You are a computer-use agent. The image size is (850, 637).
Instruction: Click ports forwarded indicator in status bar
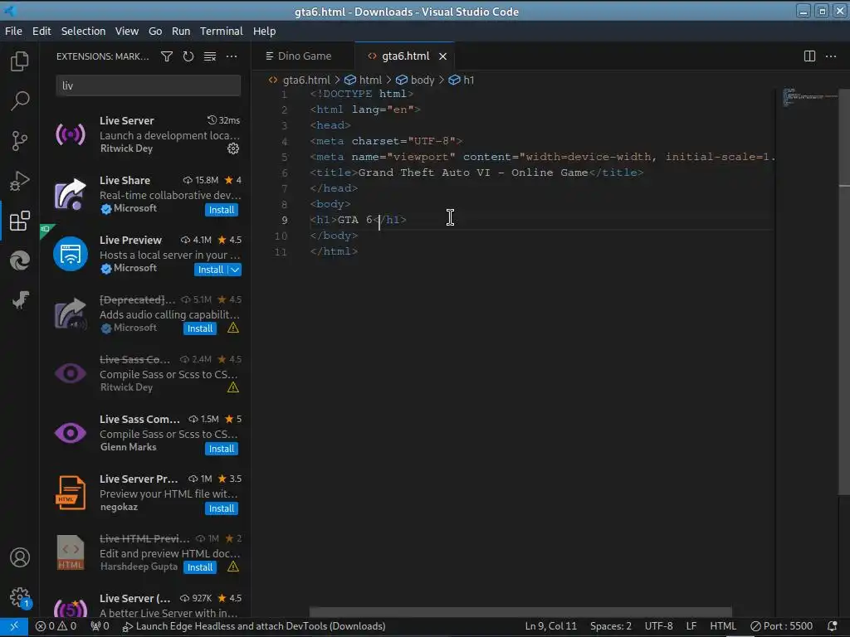point(100,626)
